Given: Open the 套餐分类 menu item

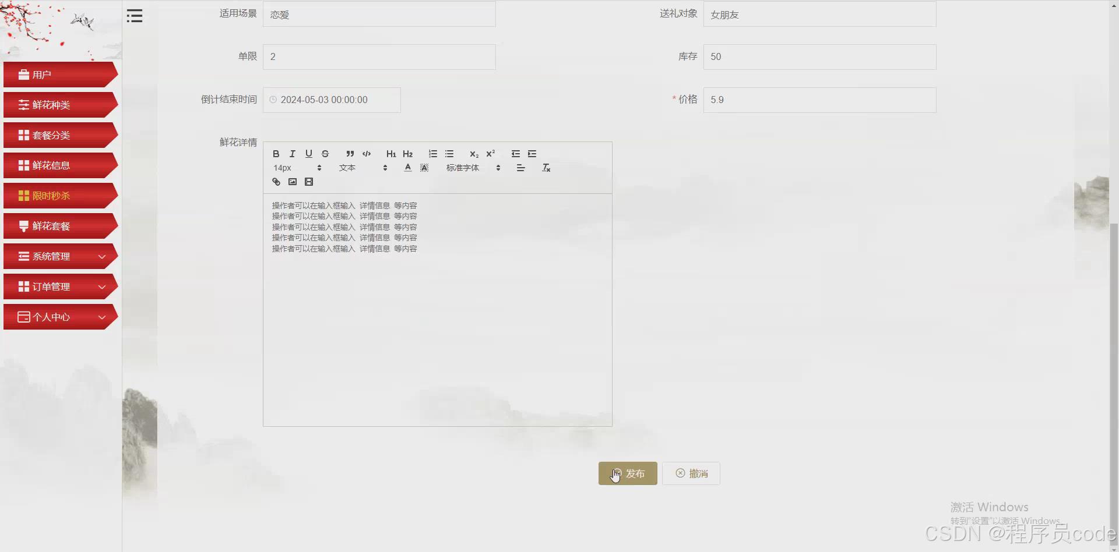Looking at the screenshot, I should [61, 135].
